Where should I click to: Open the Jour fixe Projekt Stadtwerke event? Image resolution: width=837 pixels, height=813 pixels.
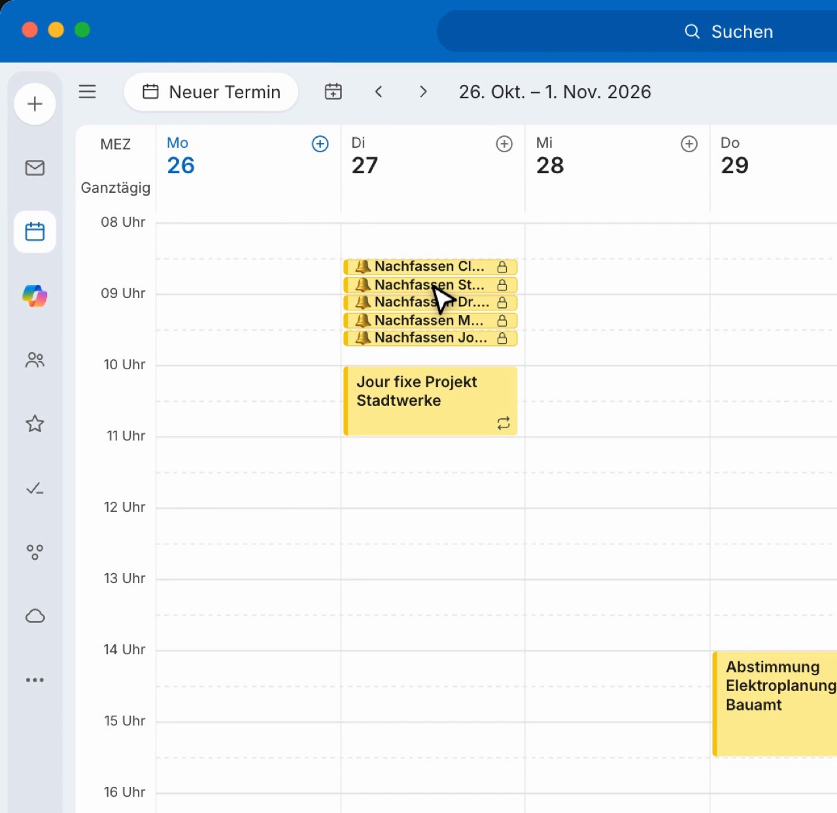(430, 401)
